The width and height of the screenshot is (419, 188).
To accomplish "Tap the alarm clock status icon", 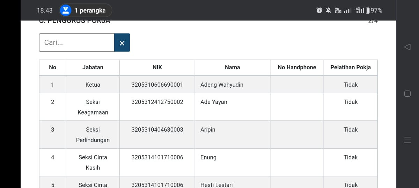I will coord(319,10).
